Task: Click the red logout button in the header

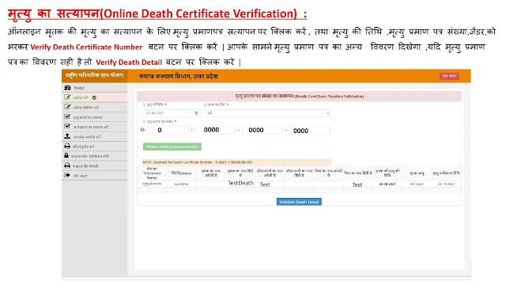Action: pos(449,76)
